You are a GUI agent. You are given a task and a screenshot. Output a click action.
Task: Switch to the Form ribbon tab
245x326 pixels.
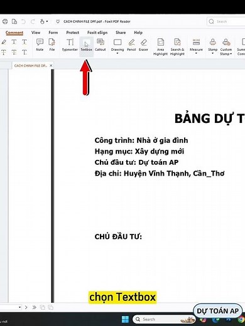53,33
